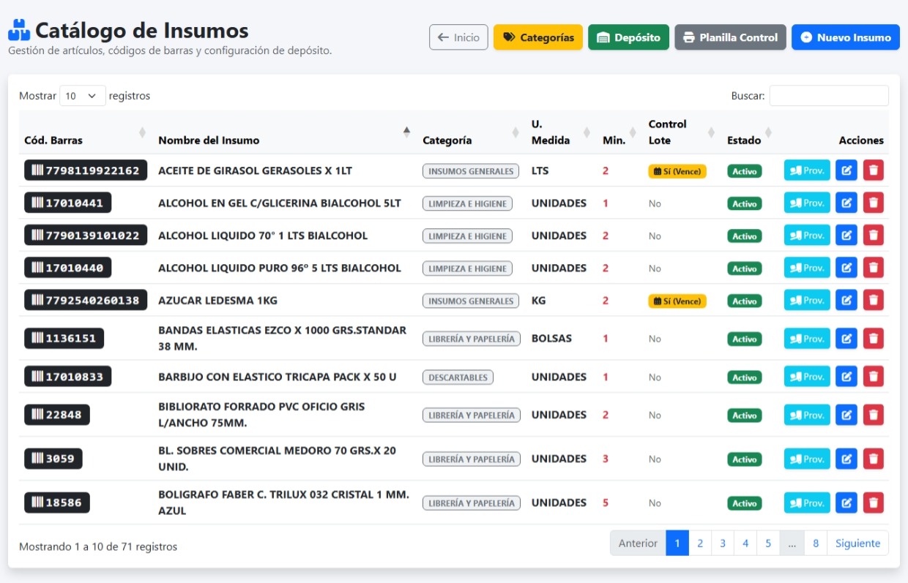Delete the BANDAS ELASTICAS EZCO item
The image size is (908, 583).
(x=873, y=338)
